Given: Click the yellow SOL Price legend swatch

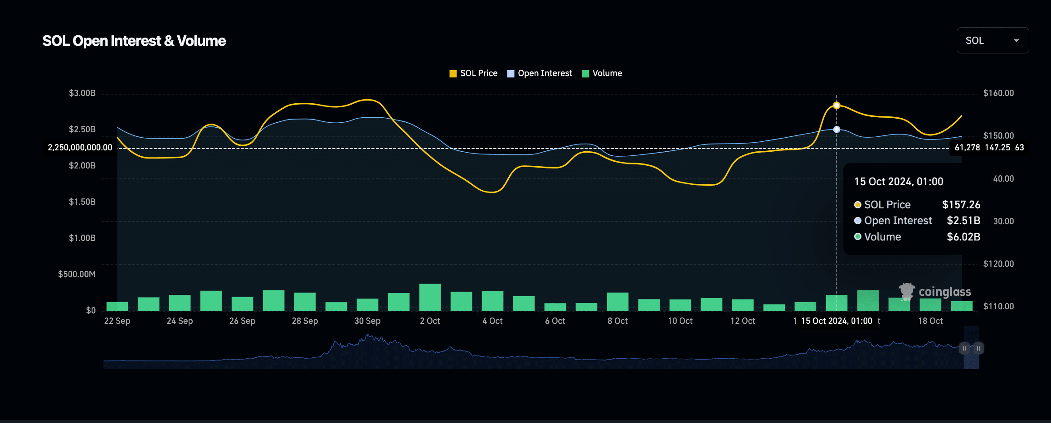Looking at the screenshot, I should coord(453,74).
